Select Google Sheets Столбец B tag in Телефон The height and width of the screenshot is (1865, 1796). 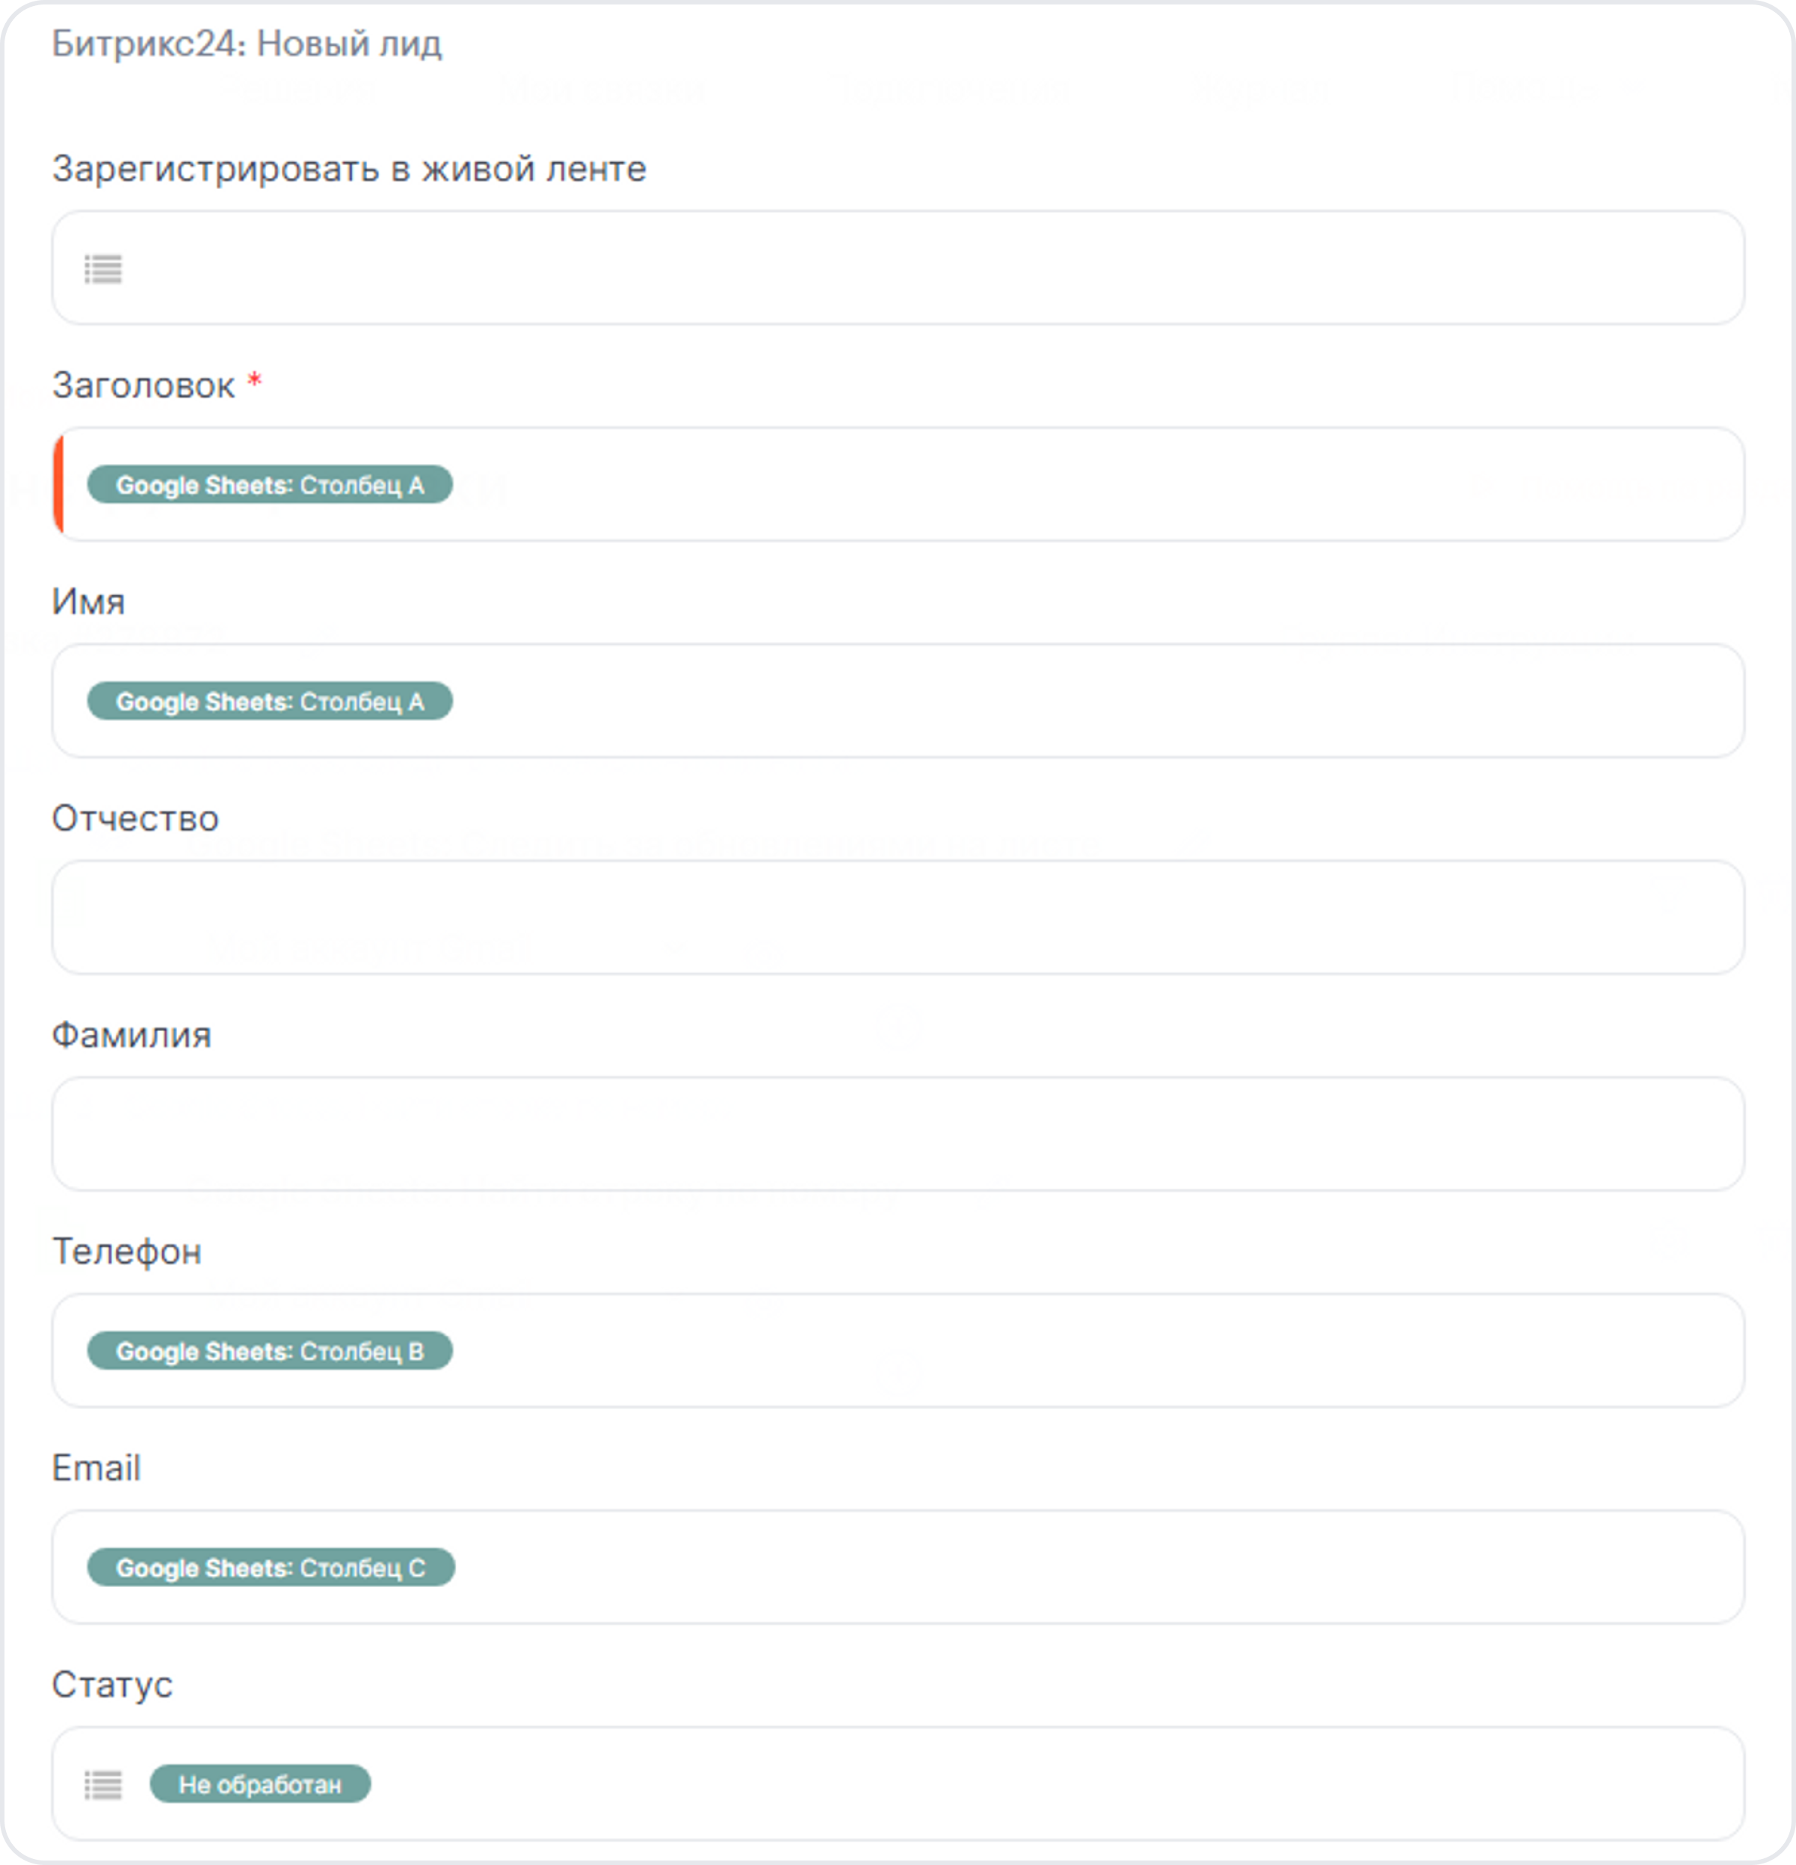pos(269,1351)
